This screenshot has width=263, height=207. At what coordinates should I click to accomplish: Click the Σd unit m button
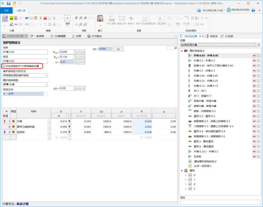(x=119, y=49)
